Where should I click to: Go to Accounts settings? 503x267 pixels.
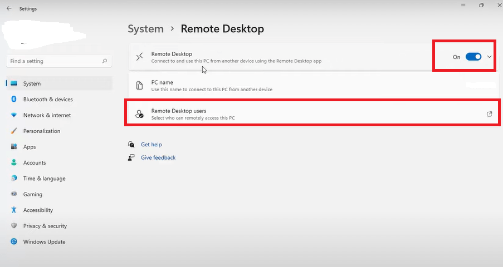(34, 163)
